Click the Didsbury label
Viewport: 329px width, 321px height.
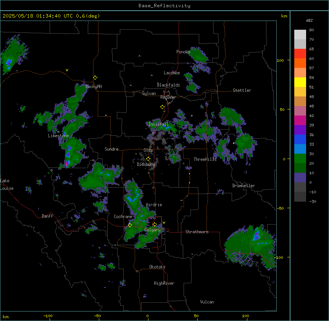click(146, 164)
